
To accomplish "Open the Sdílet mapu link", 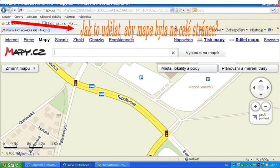I will (x=247, y=40).
